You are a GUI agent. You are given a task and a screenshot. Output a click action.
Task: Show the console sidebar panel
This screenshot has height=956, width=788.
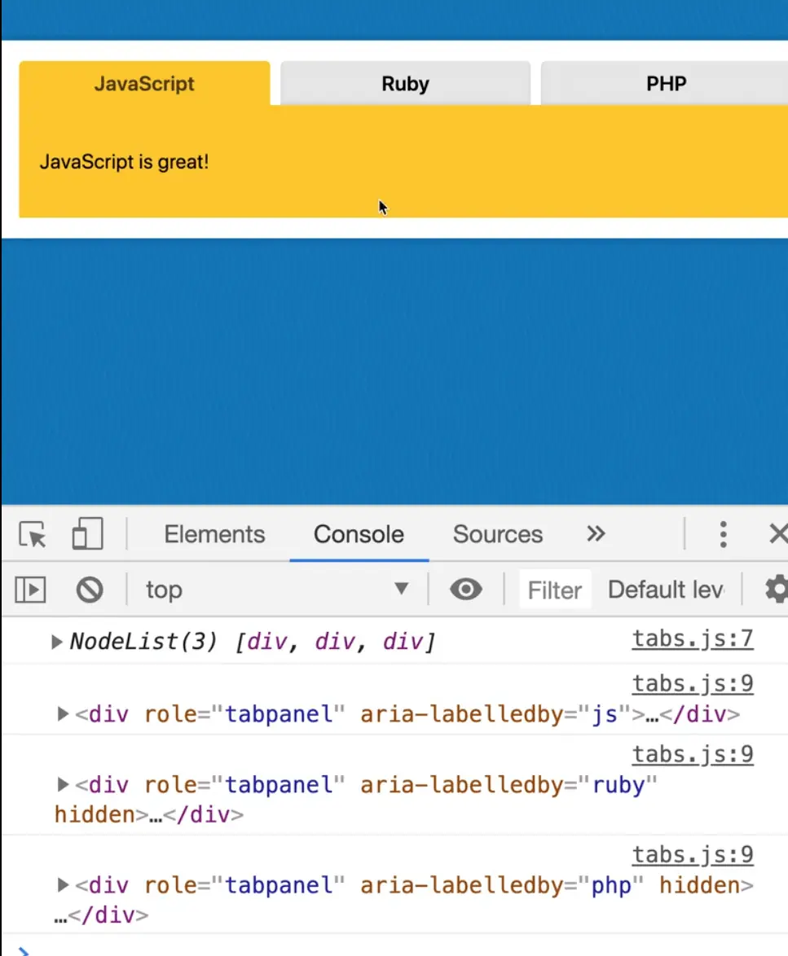(30, 590)
